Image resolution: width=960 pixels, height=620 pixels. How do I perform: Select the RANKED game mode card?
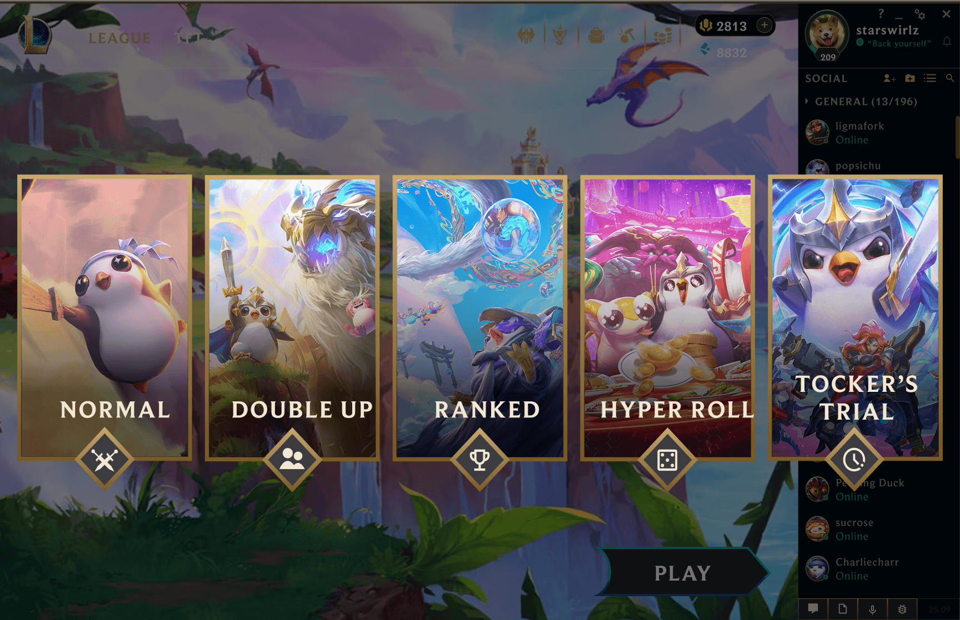480,318
